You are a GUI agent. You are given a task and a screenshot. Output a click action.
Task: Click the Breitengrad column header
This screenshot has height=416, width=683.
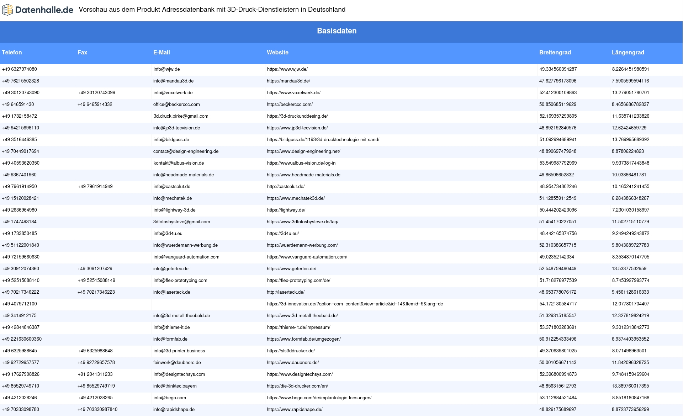[555, 52]
